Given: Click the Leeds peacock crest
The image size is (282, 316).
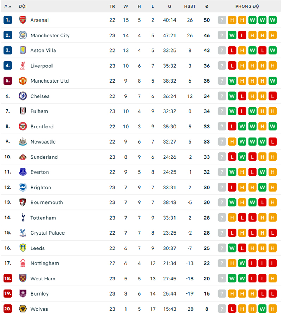Looking at the screenshot, I should 23,248.
